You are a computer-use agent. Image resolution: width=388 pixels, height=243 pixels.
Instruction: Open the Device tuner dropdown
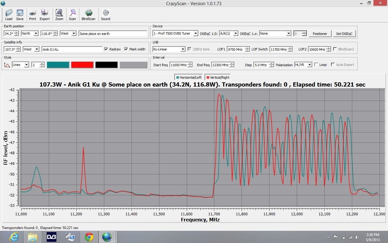196,34
